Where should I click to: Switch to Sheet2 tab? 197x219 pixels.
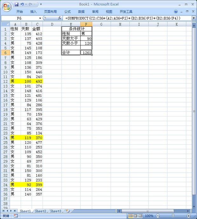coord(40,211)
